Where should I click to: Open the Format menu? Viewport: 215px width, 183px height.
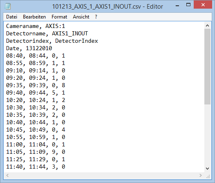(x=59, y=17)
